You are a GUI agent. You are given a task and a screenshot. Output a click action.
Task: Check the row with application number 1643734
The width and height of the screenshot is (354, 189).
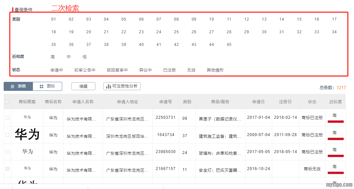pyautogui.click(x=7, y=135)
